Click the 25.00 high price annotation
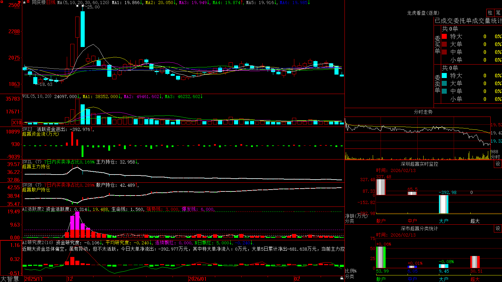 click(93, 7)
